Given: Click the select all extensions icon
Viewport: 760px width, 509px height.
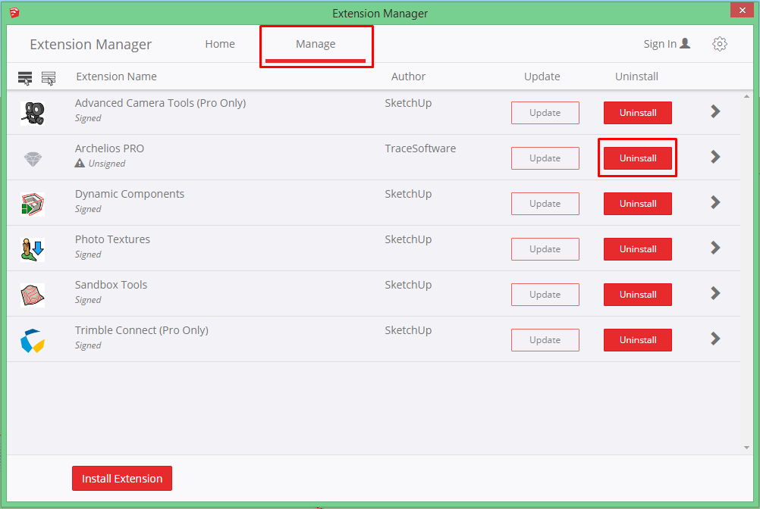Looking at the screenshot, I should tap(25, 78).
